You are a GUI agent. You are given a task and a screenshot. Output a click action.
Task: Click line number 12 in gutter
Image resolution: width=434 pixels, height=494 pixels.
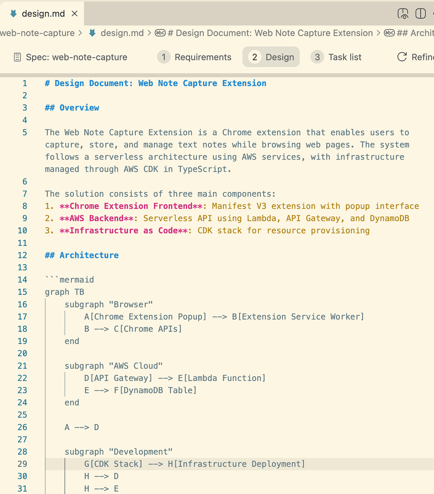(x=22, y=255)
